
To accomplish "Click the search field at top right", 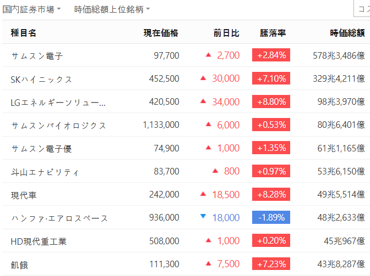I will 361,9.
